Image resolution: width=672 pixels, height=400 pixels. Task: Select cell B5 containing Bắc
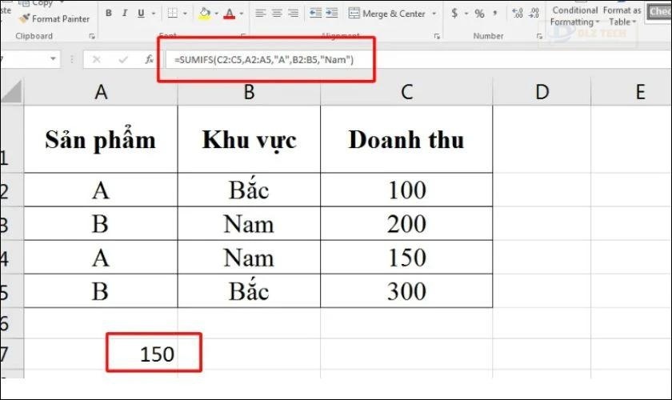coord(249,291)
